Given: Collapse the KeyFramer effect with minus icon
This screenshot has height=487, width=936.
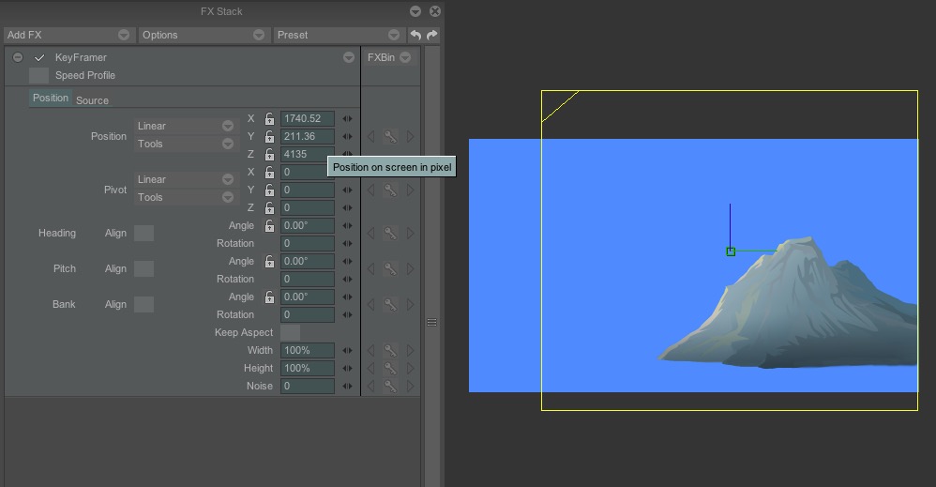Looking at the screenshot, I should [x=18, y=57].
